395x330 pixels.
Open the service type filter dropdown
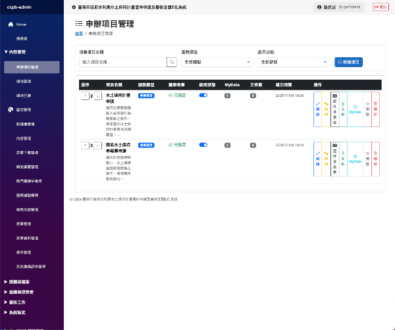point(216,62)
